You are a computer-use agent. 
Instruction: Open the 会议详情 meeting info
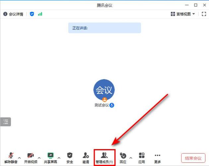pyautogui.click(x=13, y=14)
